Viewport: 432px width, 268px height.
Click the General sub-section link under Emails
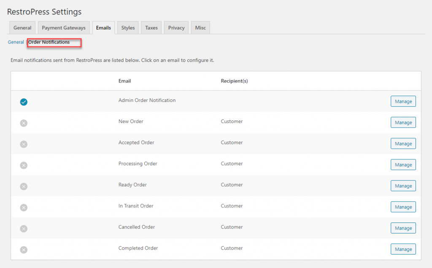click(x=16, y=42)
